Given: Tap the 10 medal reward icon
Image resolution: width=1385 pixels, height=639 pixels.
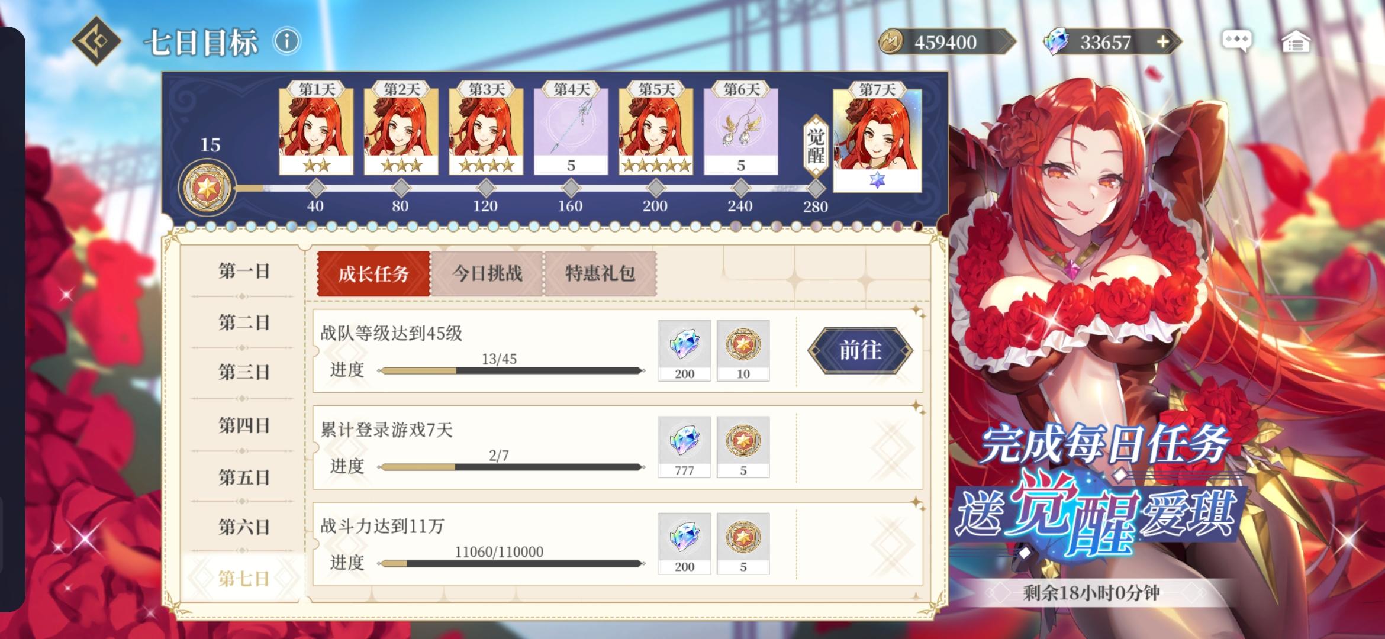Looking at the screenshot, I should pos(743,350).
